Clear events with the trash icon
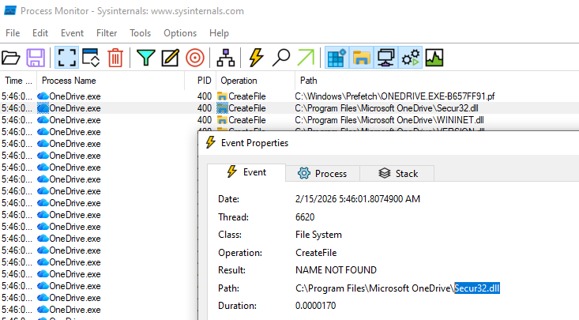This screenshot has width=579, height=320. tap(115, 57)
